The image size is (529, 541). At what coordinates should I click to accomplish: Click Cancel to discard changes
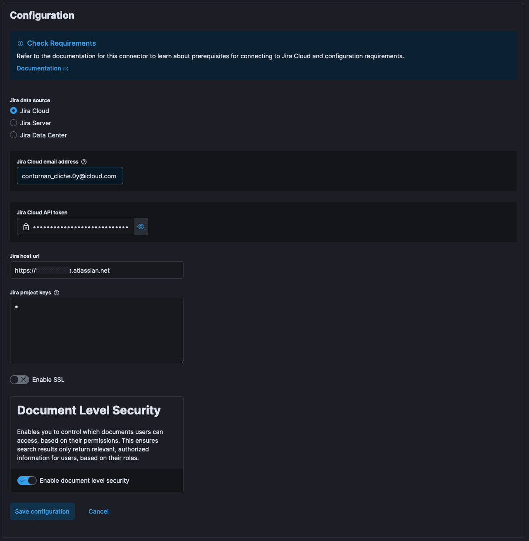pyautogui.click(x=98, y=511)
